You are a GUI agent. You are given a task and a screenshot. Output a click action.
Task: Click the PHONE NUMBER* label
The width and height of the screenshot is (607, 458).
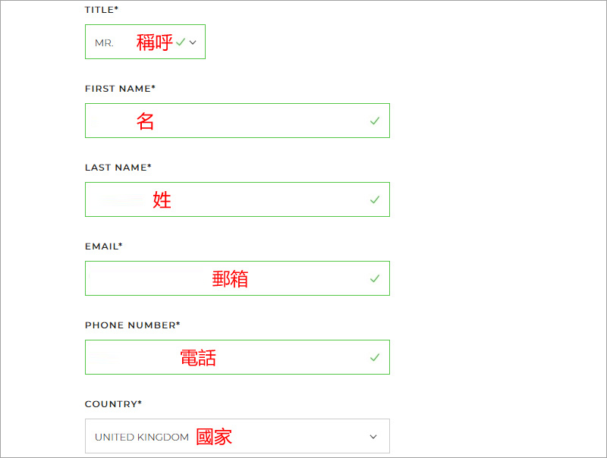[132, 325]
